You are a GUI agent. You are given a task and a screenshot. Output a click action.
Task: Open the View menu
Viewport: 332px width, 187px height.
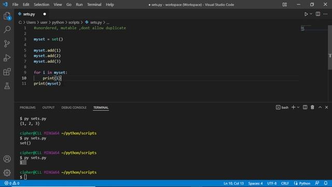tap(58, 5)
